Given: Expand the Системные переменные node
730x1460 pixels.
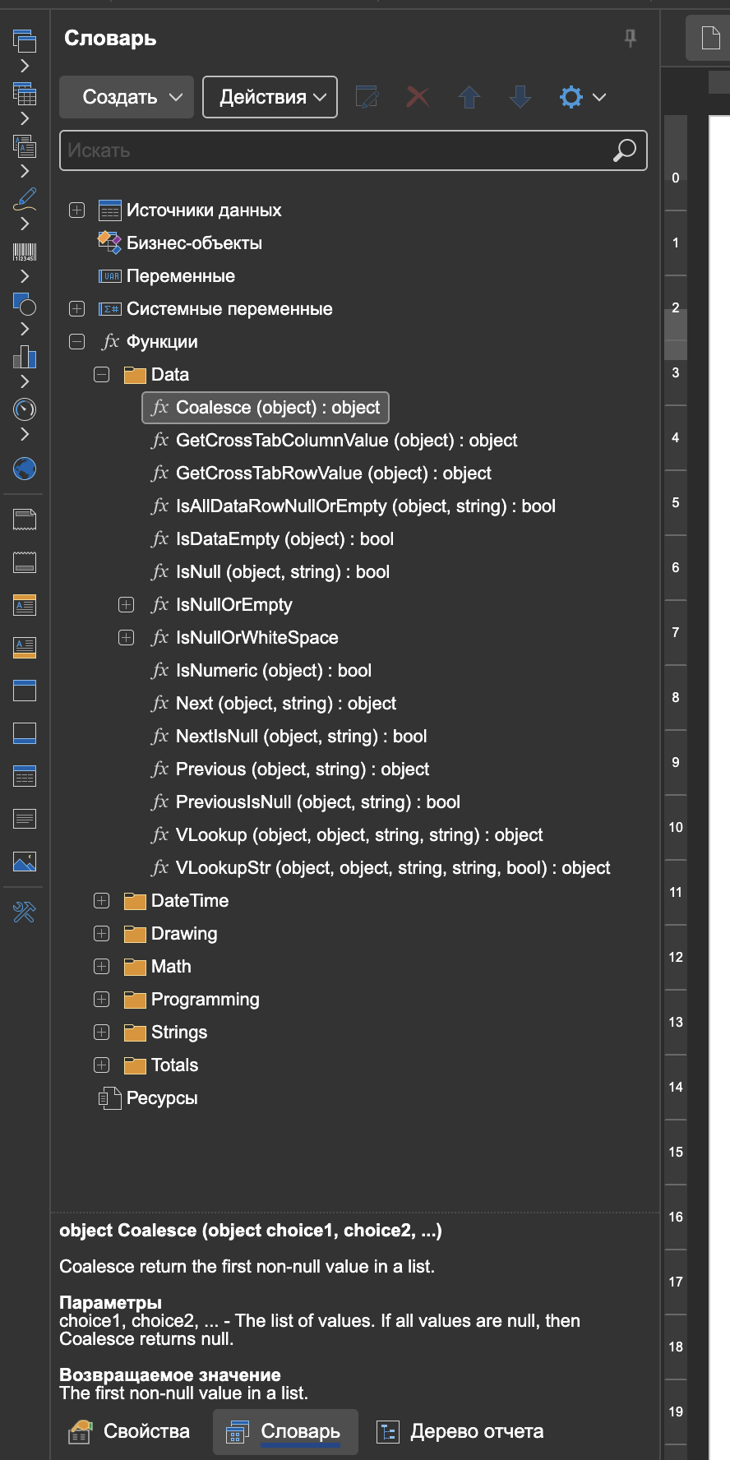Looking at the screenshot, I should 76,309.
